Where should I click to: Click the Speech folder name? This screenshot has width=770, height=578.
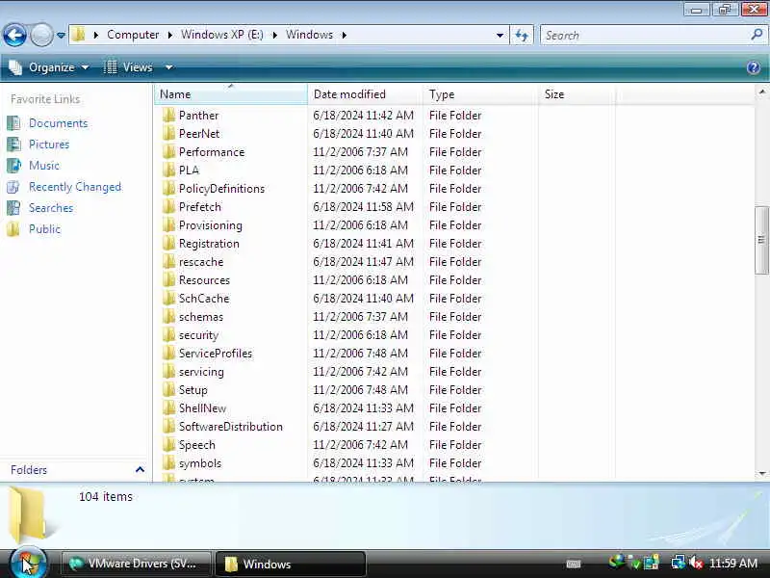coord(197,445)
